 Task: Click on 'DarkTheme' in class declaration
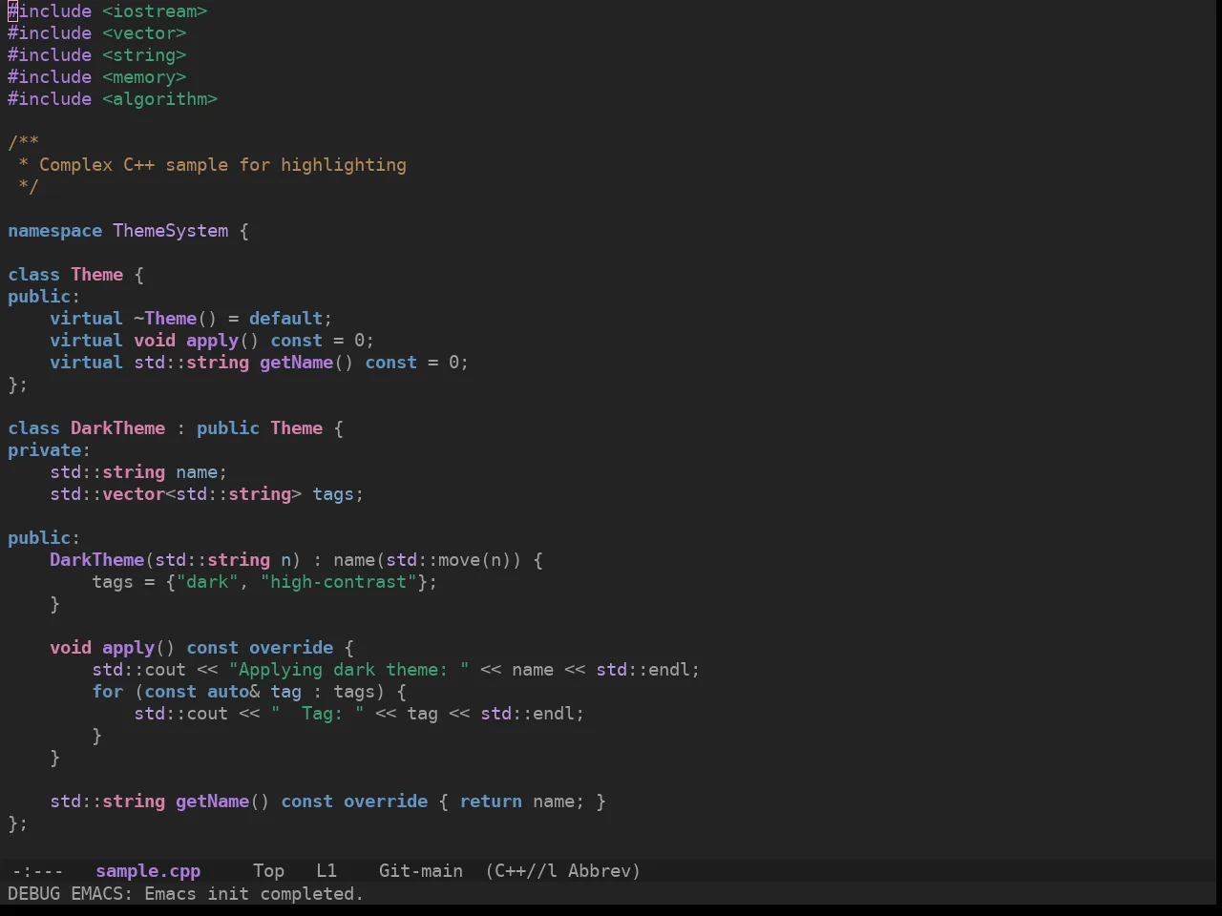117,428
